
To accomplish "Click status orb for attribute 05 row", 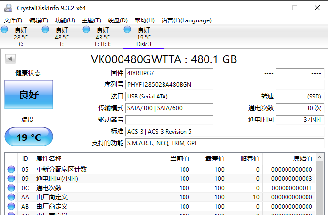I will tap(11, 170).
